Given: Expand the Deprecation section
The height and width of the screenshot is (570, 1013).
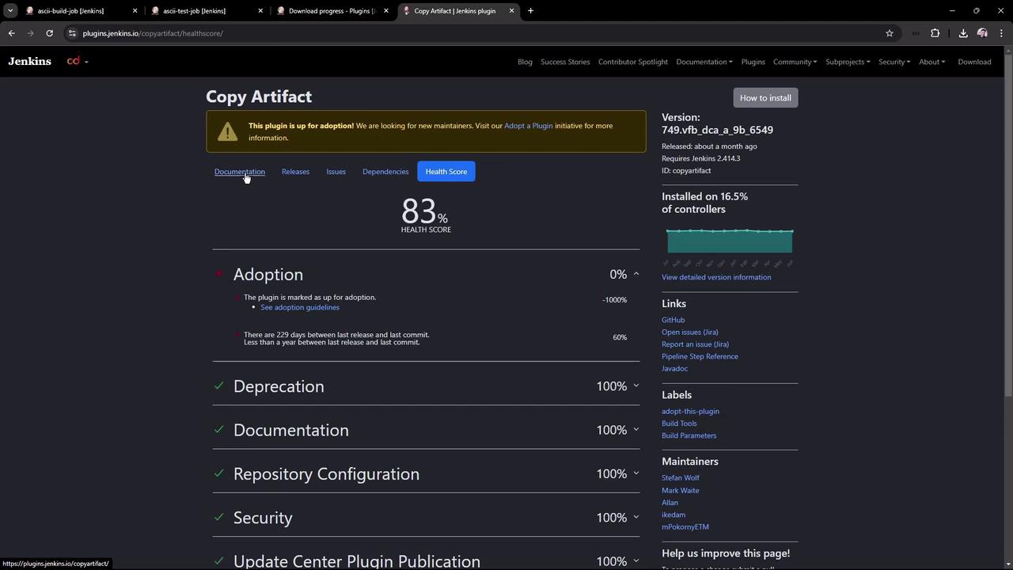Looking at the screenshot, I should [635, 386].
